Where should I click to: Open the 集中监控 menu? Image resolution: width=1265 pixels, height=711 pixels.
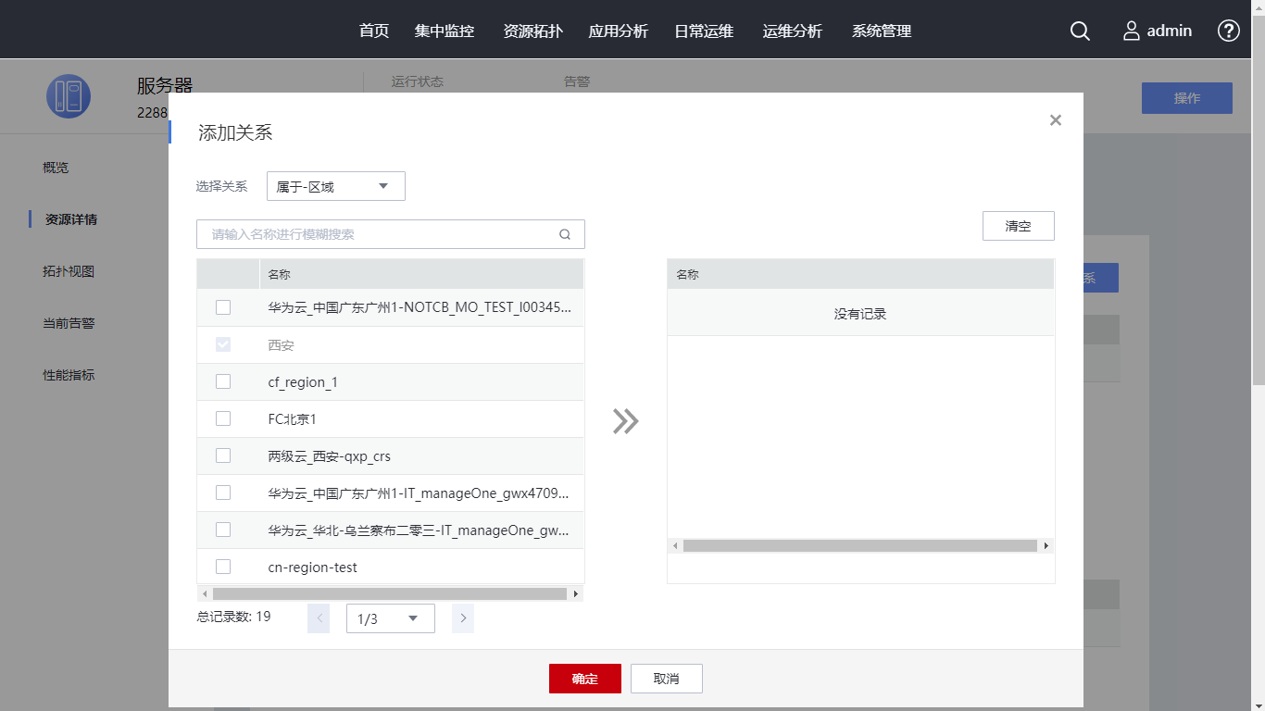445,31
